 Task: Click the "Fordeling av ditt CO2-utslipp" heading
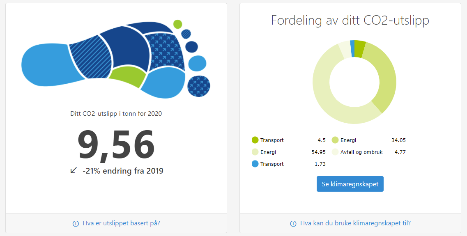[350, 21]
